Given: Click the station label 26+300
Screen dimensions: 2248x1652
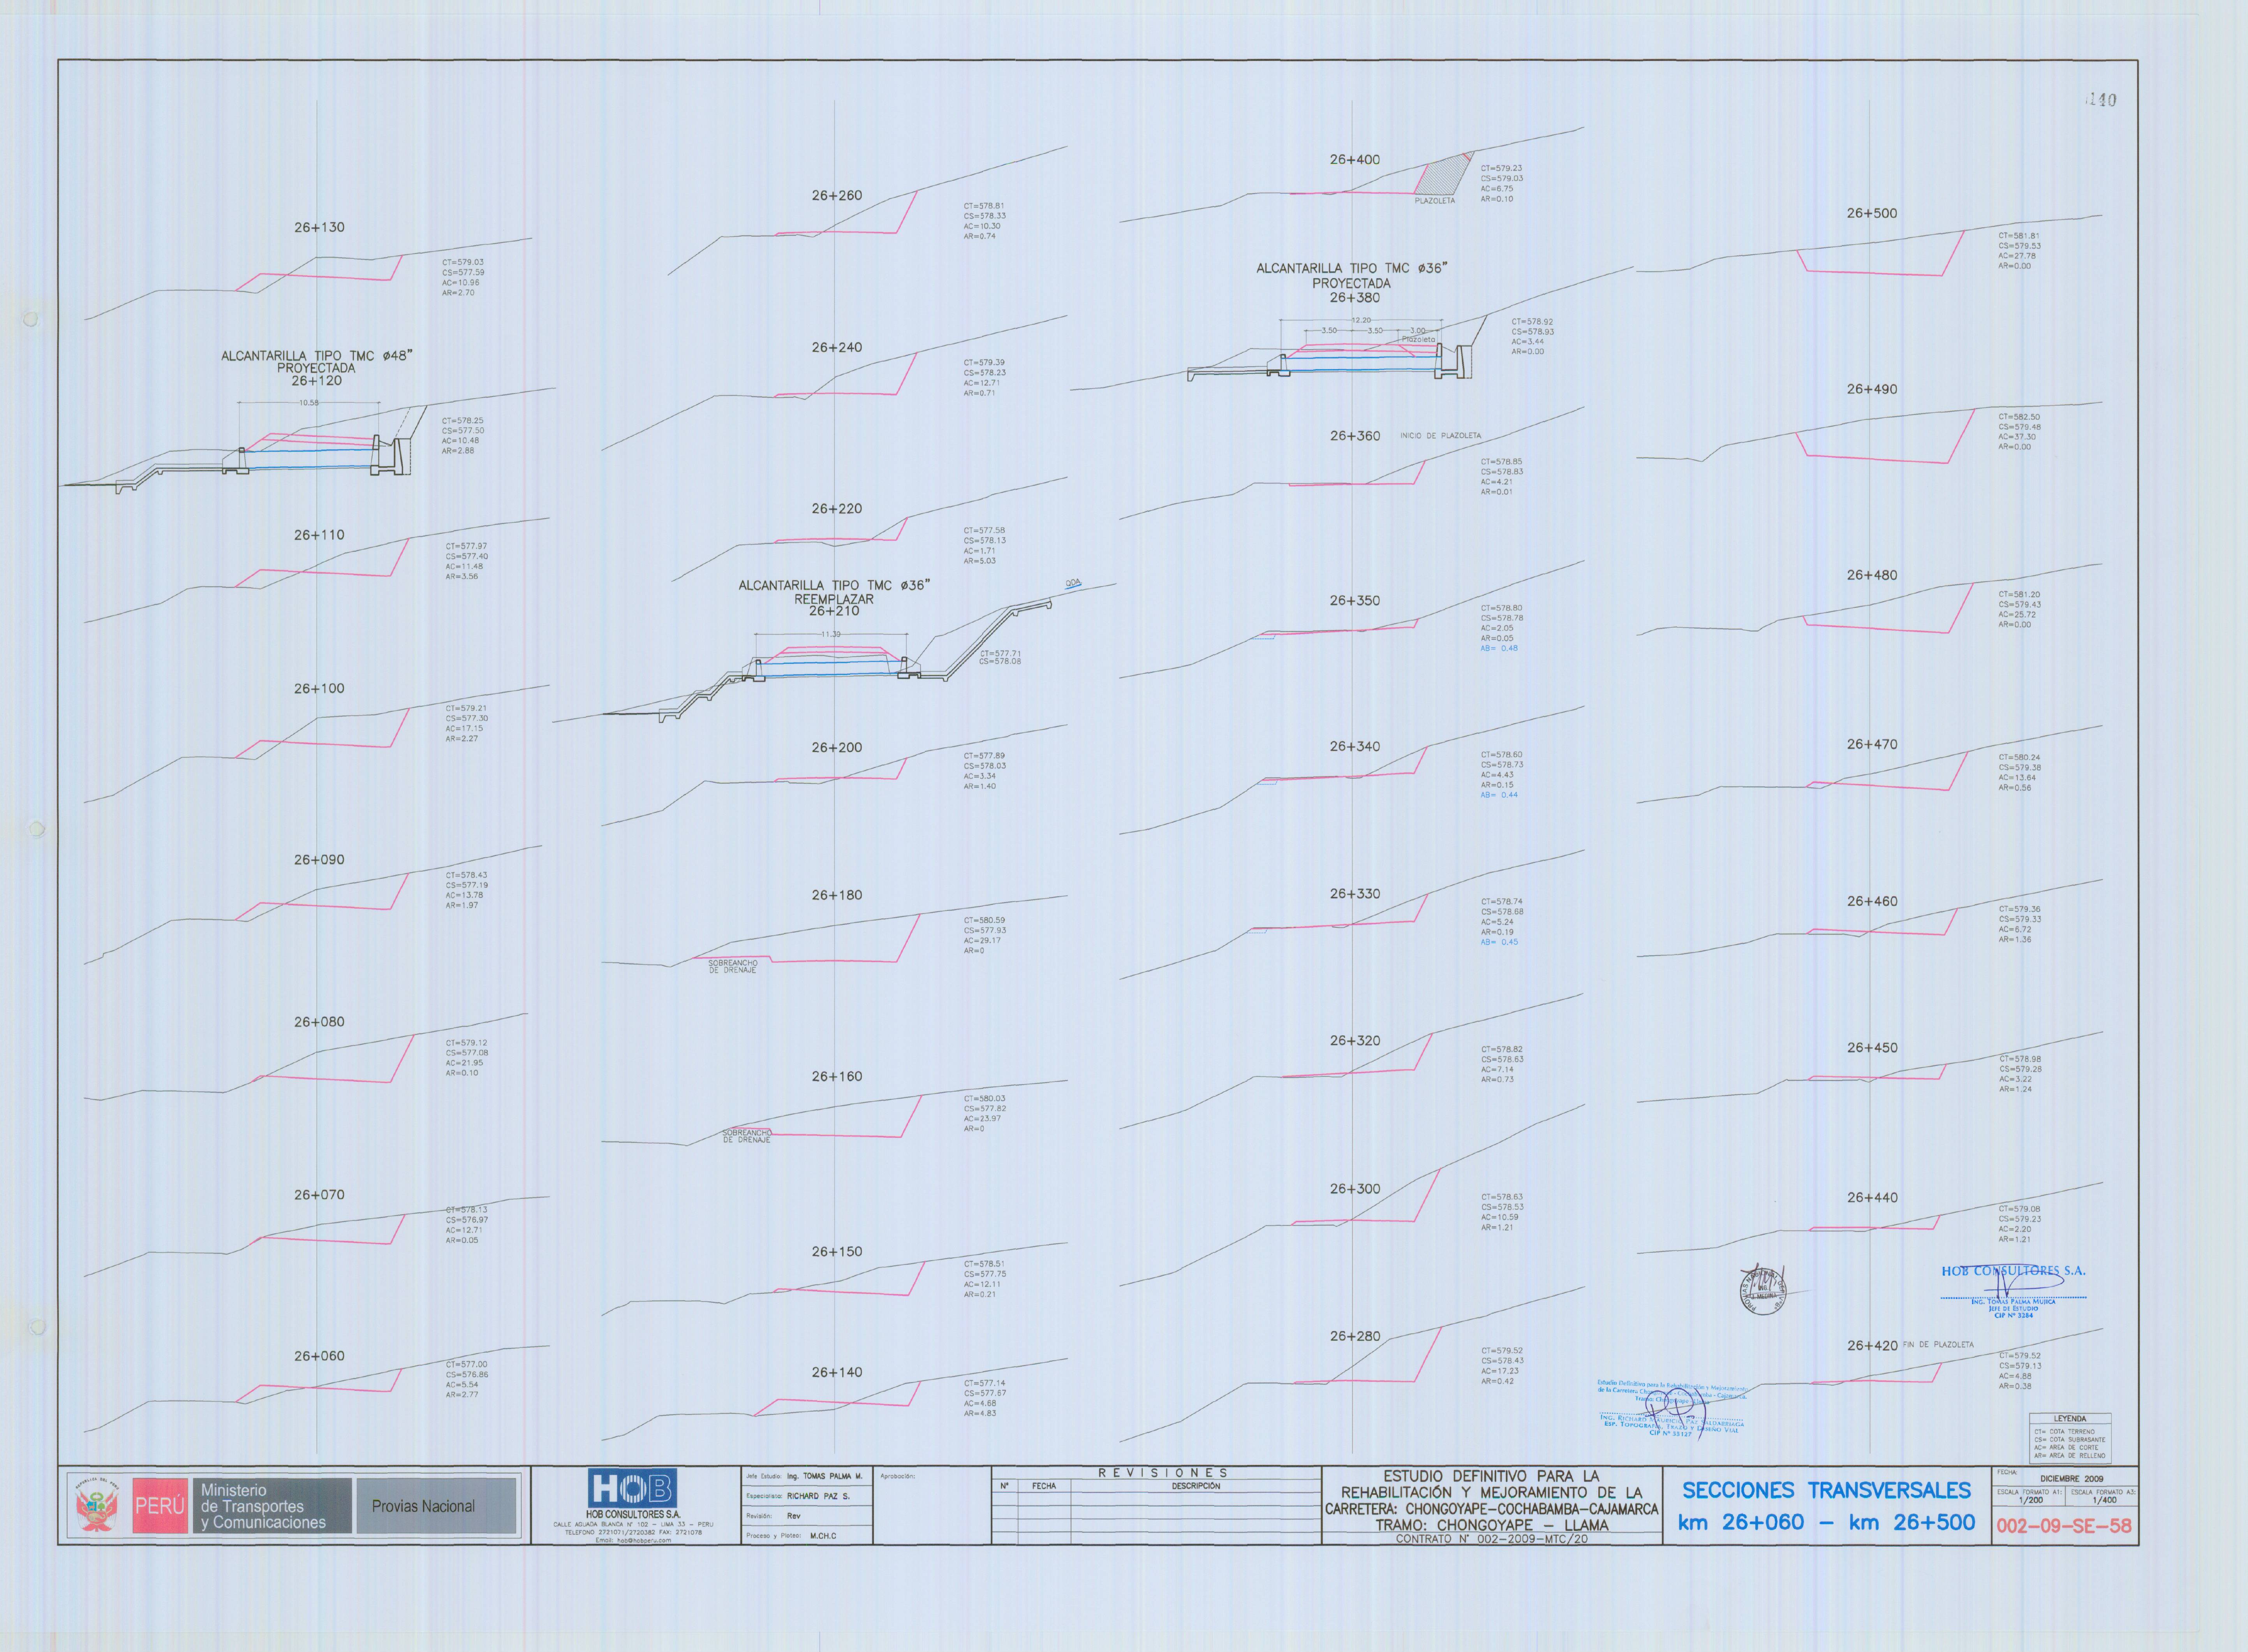Looking at the screenshot, I should pyautogui.click(x=1355, y=1189).
